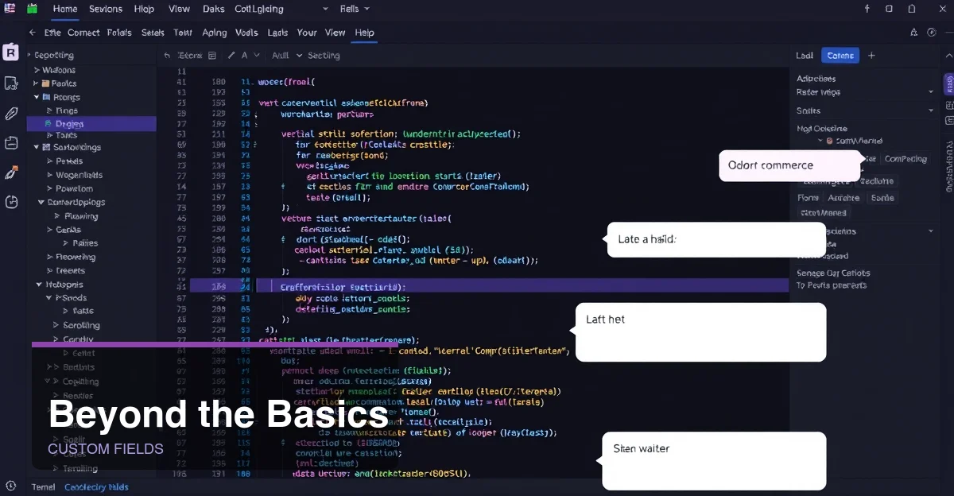Image resolution: width=954 pixels, height=496 pixels.
Task: Select the orange pen icon in left sidebar
Action: click(11, 171)
